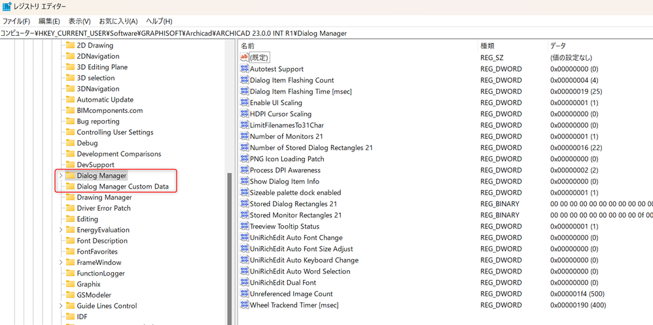653x325 pixels.
Task: Expand the Dialog Manager key
Action: pos(61,176)
